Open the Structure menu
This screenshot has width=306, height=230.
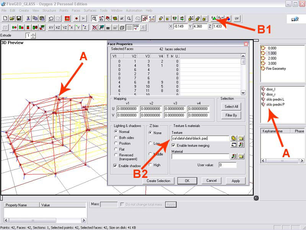(49, 10)
